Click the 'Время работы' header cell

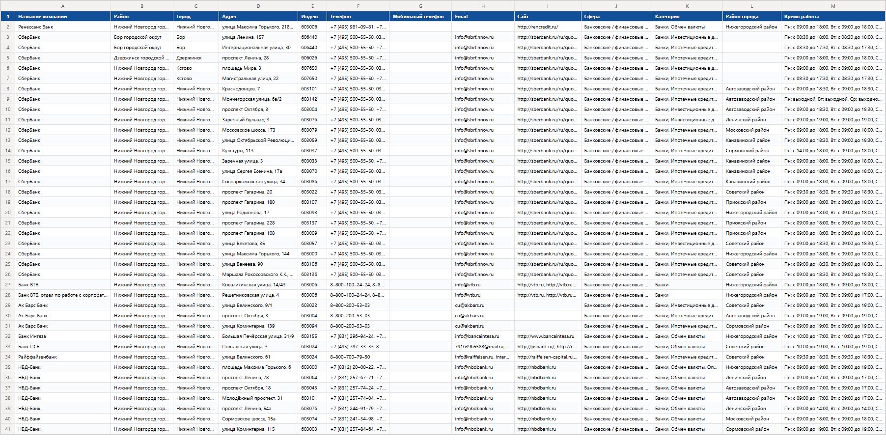[x=833, y=17]
